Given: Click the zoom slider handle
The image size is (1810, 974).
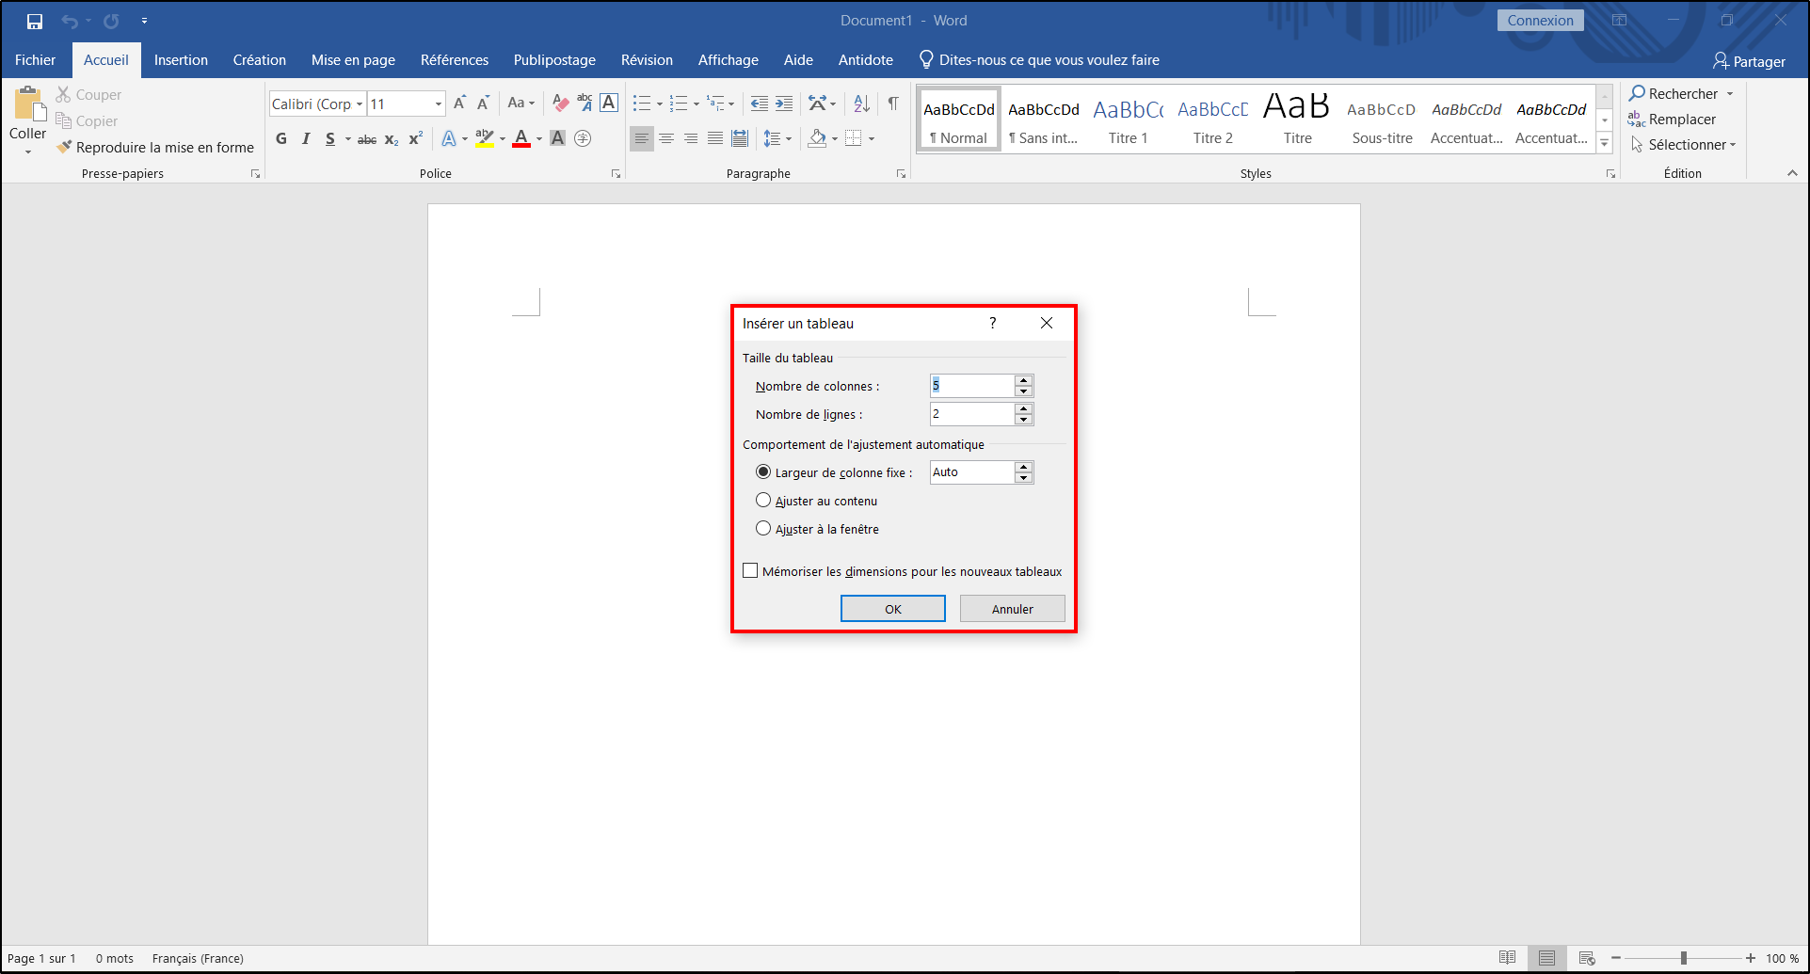Looking at the screenshot, I should (x=1684, y=958).
